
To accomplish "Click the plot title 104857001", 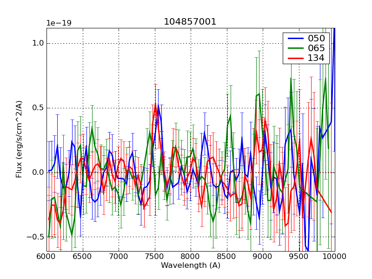I will coord(190,22).
